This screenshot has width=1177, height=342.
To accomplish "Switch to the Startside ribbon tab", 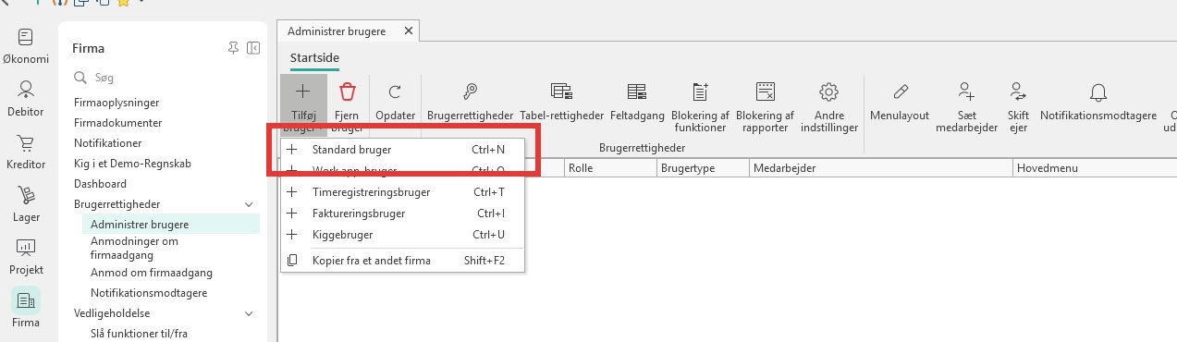I will click(314, 58).
